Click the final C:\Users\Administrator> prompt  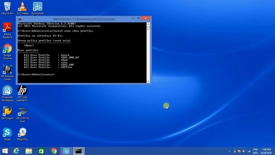point(36,74)
